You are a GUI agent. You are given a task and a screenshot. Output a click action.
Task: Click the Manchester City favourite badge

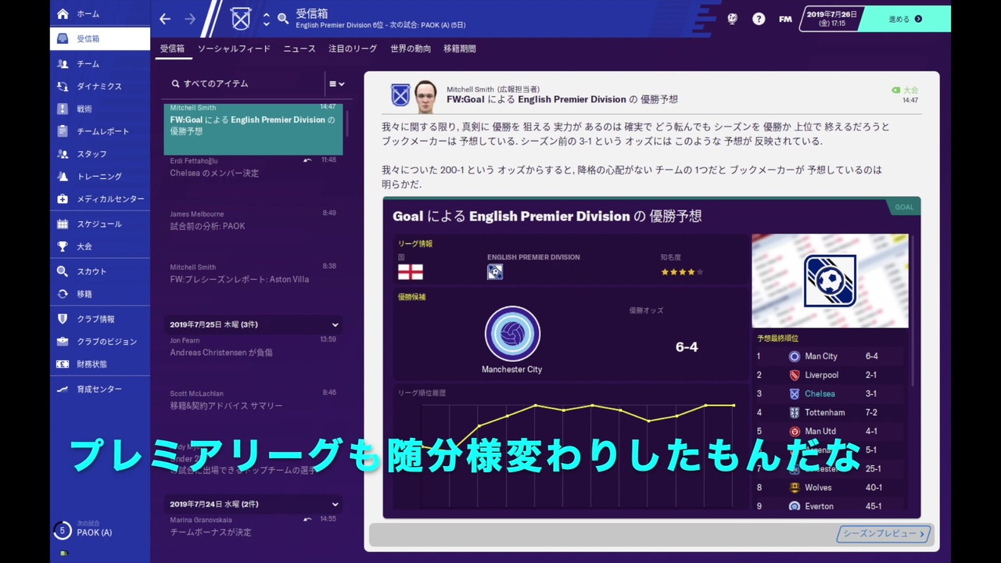(512, 334)
